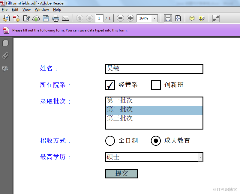Click the Print file icon
This screenshot has height=194, width=240.
coord(56,18)
